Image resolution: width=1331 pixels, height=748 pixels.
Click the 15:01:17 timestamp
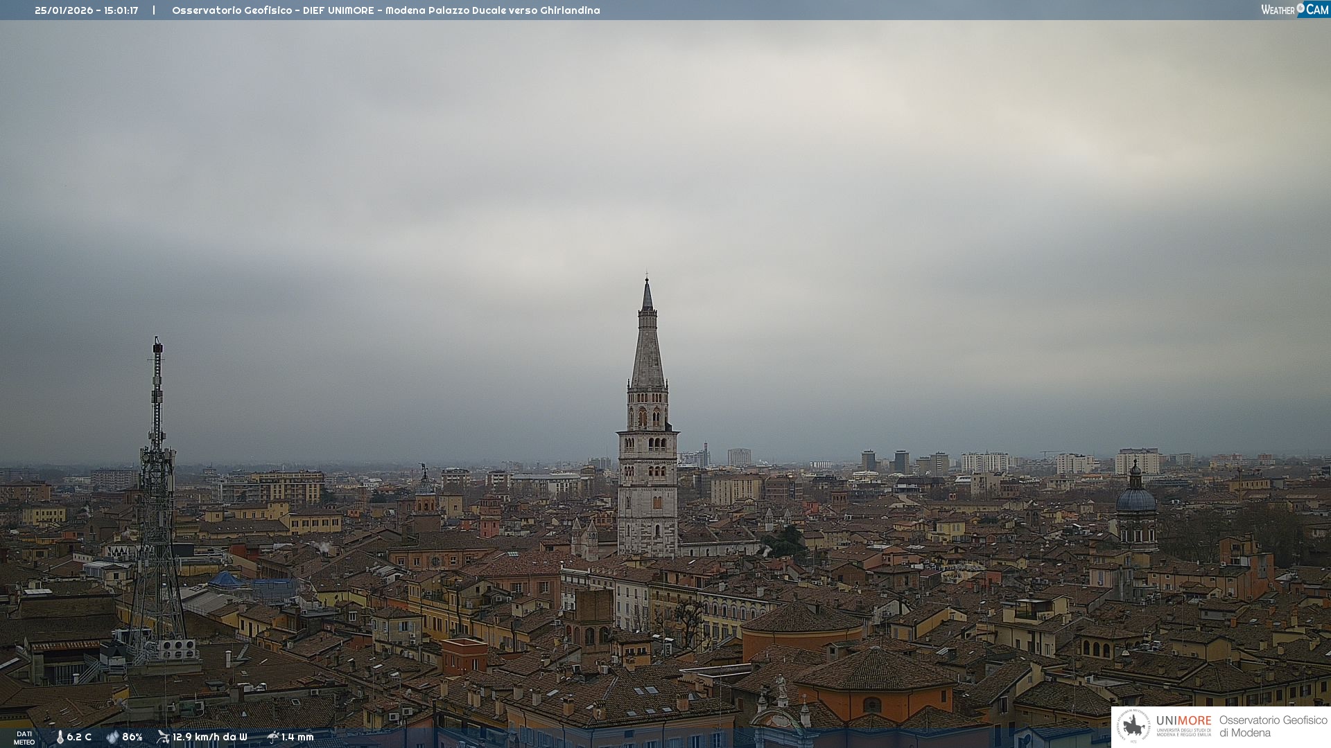point(121,10)
